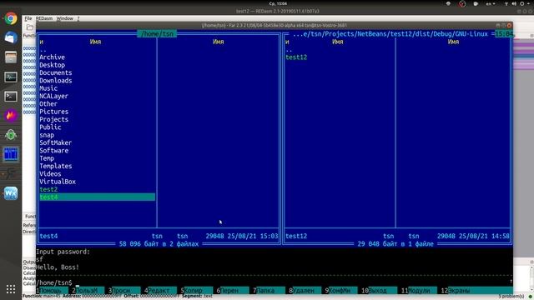The image size is (534, 300).
Task: Open the network indicator in top bar
Action: click(x=506, y=3)
